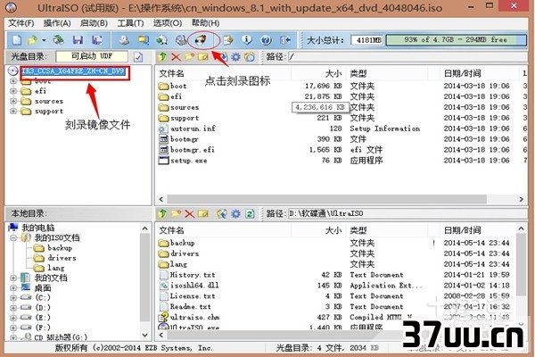This screenshot has height=357, width=535.
Task: Open the 帮助(H) menu
Action: 205,23
